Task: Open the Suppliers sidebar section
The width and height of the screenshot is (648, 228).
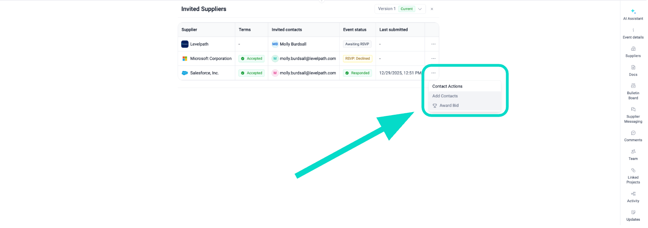Action: 633,52
